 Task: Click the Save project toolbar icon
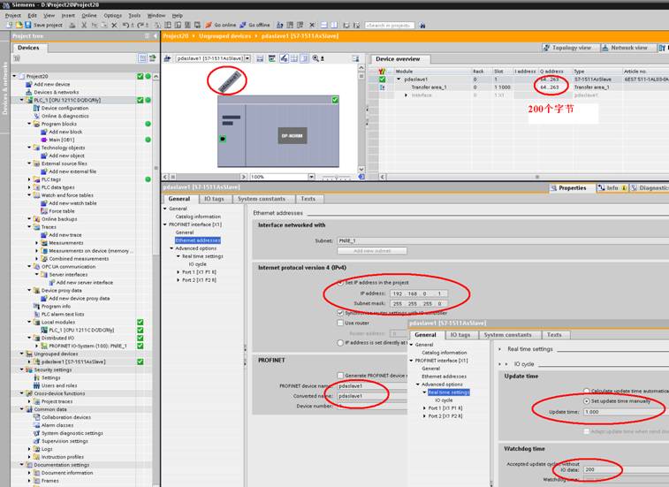pyautogui.click(x=27, y=25)
